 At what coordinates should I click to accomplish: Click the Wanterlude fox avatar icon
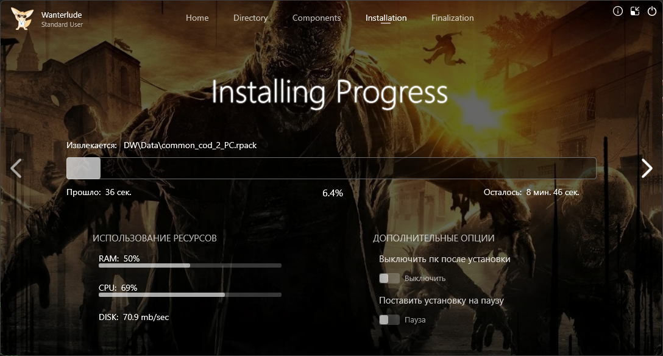pos(22,19)
